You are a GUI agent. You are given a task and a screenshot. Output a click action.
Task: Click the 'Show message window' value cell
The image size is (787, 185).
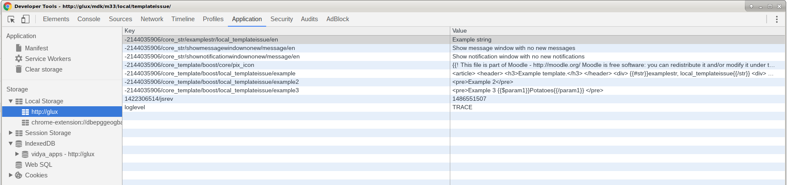618,48
